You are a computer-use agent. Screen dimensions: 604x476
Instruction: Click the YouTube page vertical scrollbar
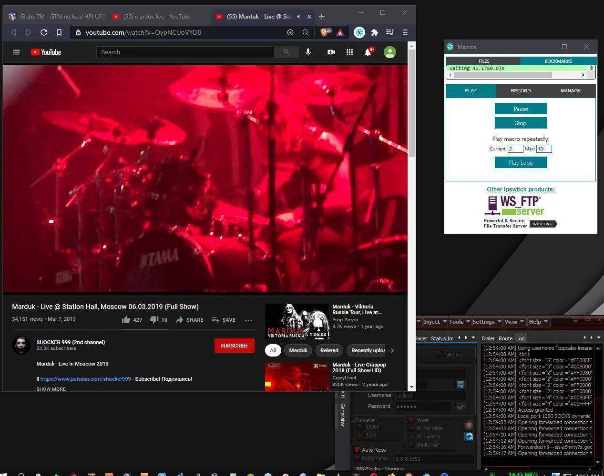[x=411, y=102]
